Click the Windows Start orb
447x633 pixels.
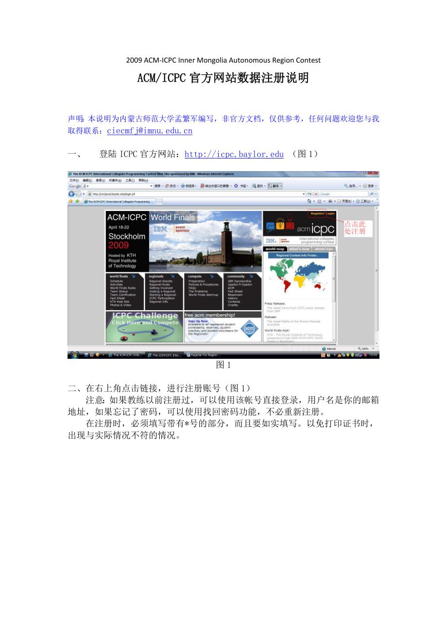(75, 355)
